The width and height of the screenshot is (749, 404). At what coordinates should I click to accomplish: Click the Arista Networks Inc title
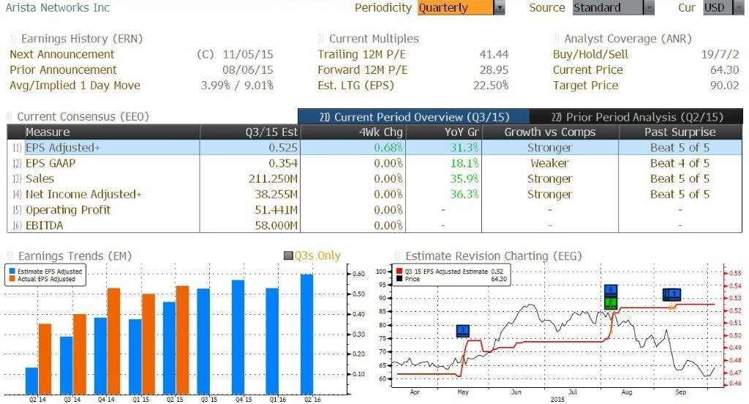point(58,7)
